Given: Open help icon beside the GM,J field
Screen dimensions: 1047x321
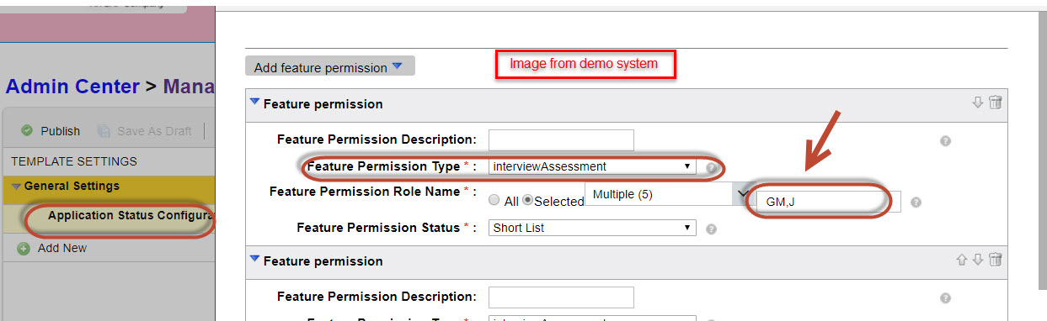Looking at the screenshot, I should pos(916,202).
